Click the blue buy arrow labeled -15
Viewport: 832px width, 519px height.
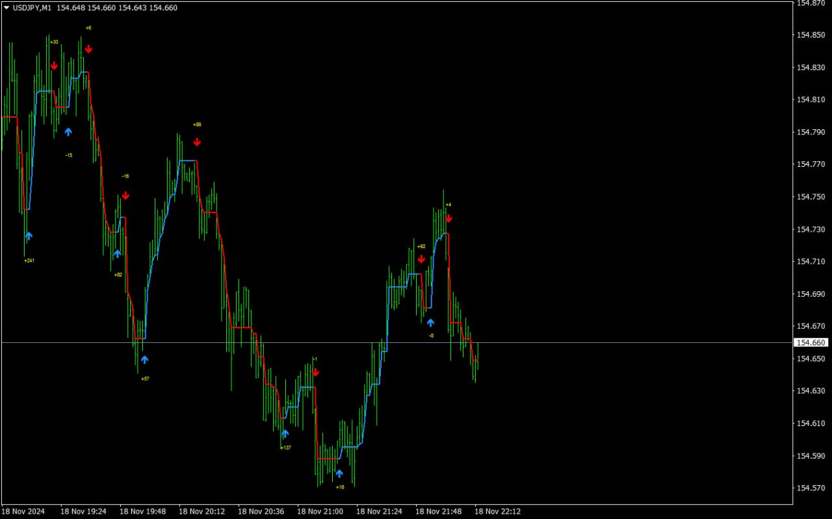click(x=68, y=132)
